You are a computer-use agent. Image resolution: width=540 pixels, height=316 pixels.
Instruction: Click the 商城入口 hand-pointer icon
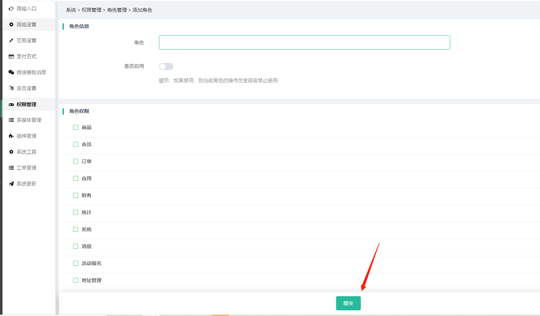click(x=11, y=8)
